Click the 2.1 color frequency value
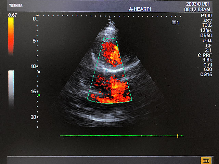Image resolution: width=219 pixels, height=164 pixels. pos(208,50)
